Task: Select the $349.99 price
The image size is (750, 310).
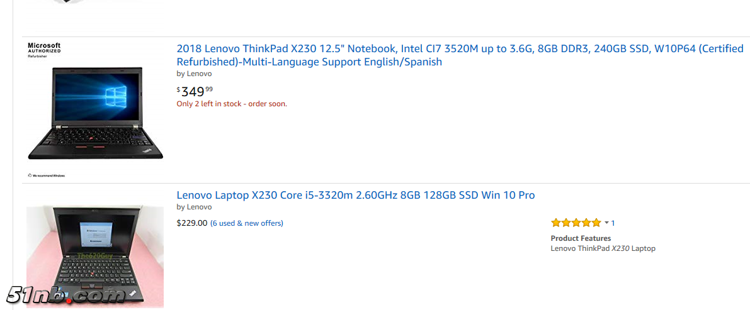Action: [x=195, y=91]
